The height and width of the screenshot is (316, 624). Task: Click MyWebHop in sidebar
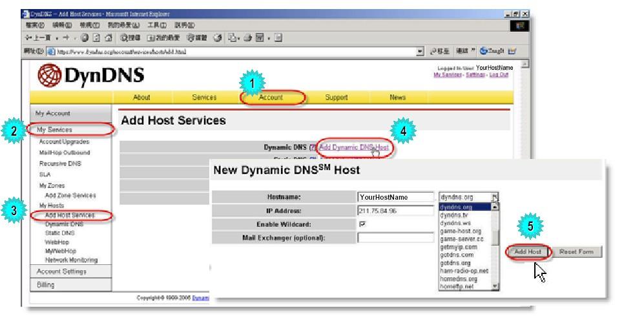(x=61, y=251)
